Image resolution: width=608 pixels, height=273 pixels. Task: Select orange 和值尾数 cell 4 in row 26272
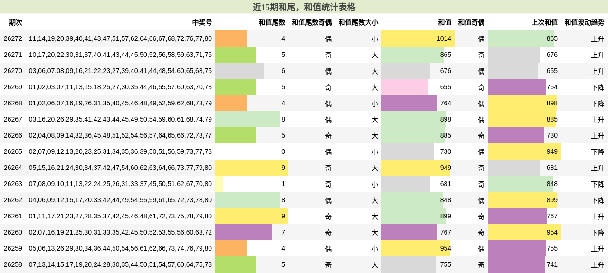click(252, 38)
